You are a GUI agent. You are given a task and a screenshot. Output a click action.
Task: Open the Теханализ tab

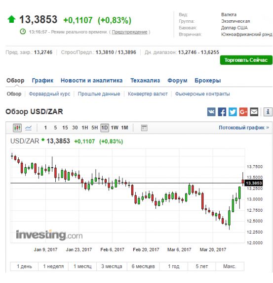pyautogui.click(x=145, y=81)
